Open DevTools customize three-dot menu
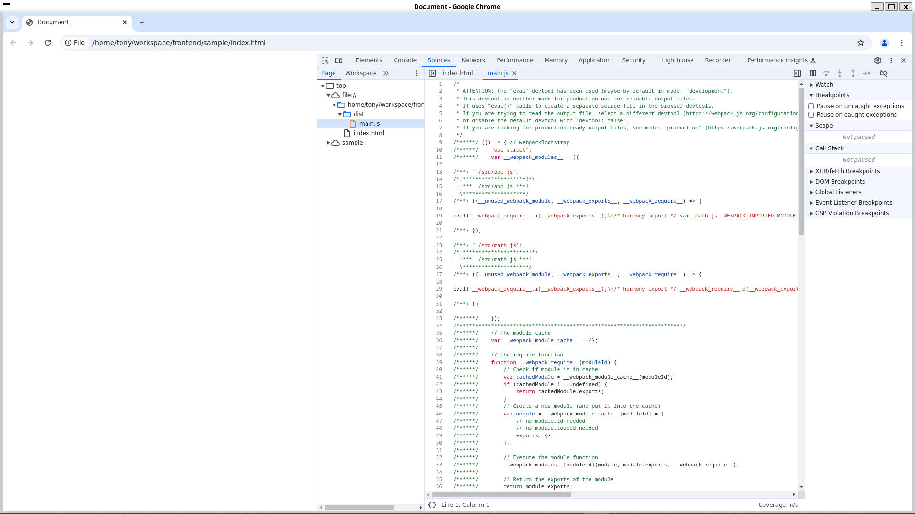915x514 pixels. click(891, 60)
